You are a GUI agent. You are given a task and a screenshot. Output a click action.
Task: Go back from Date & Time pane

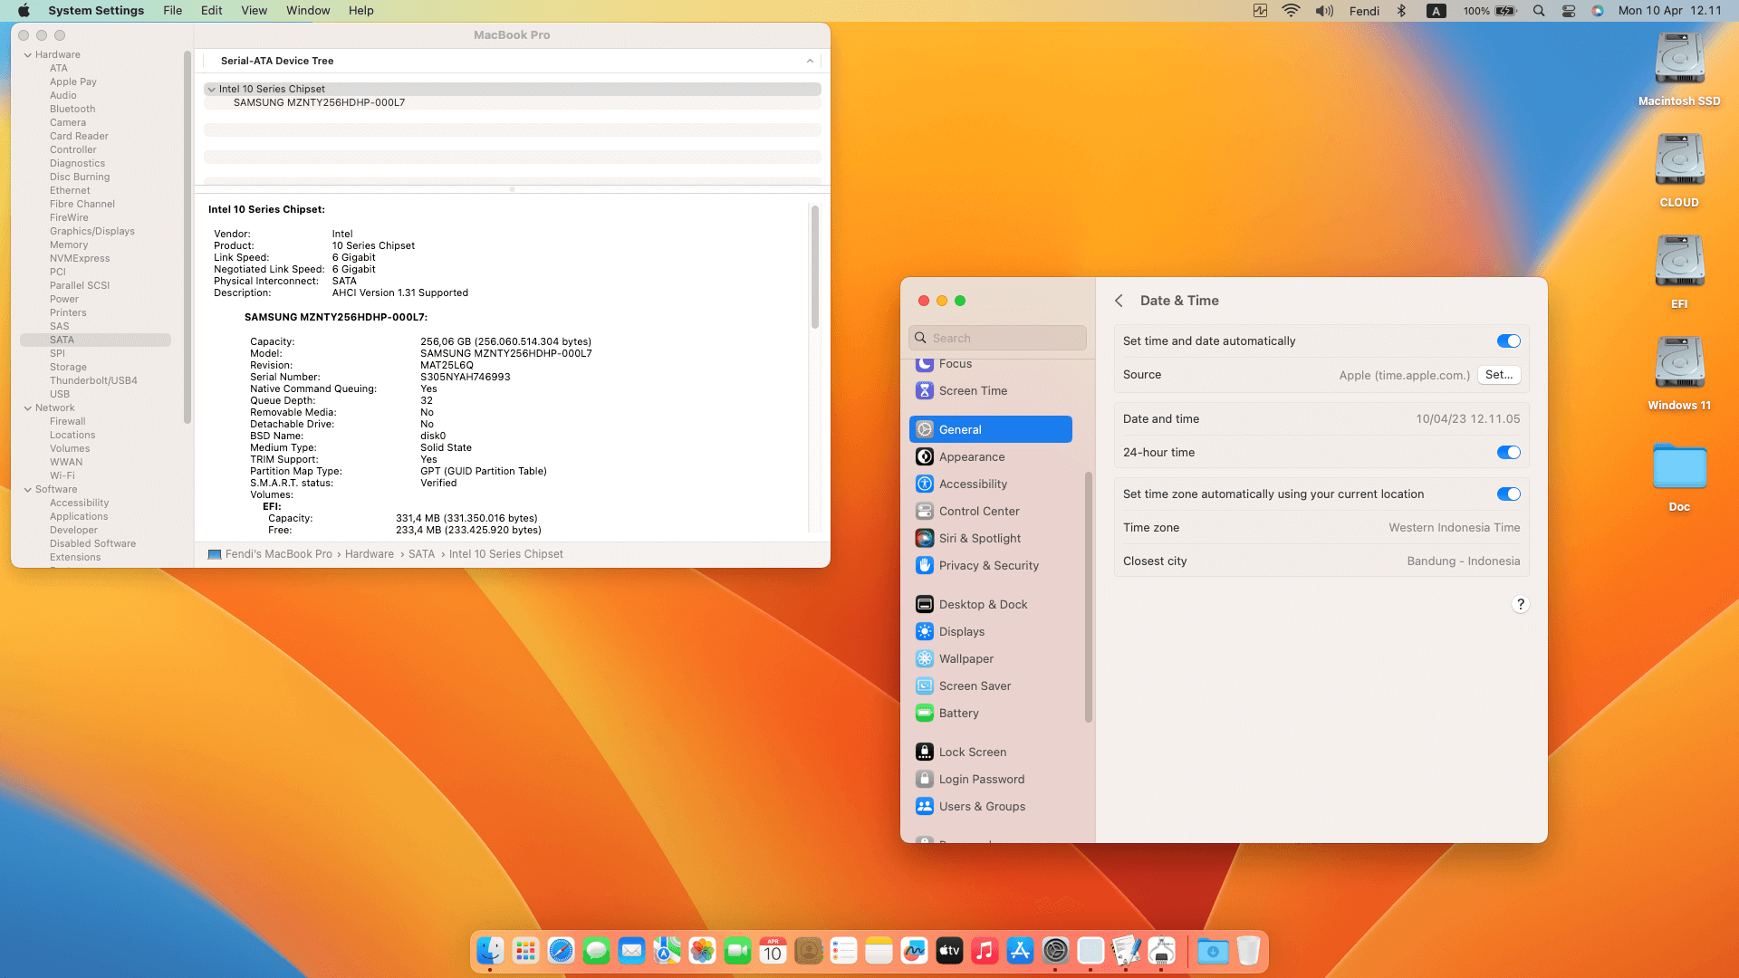point(1119,301)
